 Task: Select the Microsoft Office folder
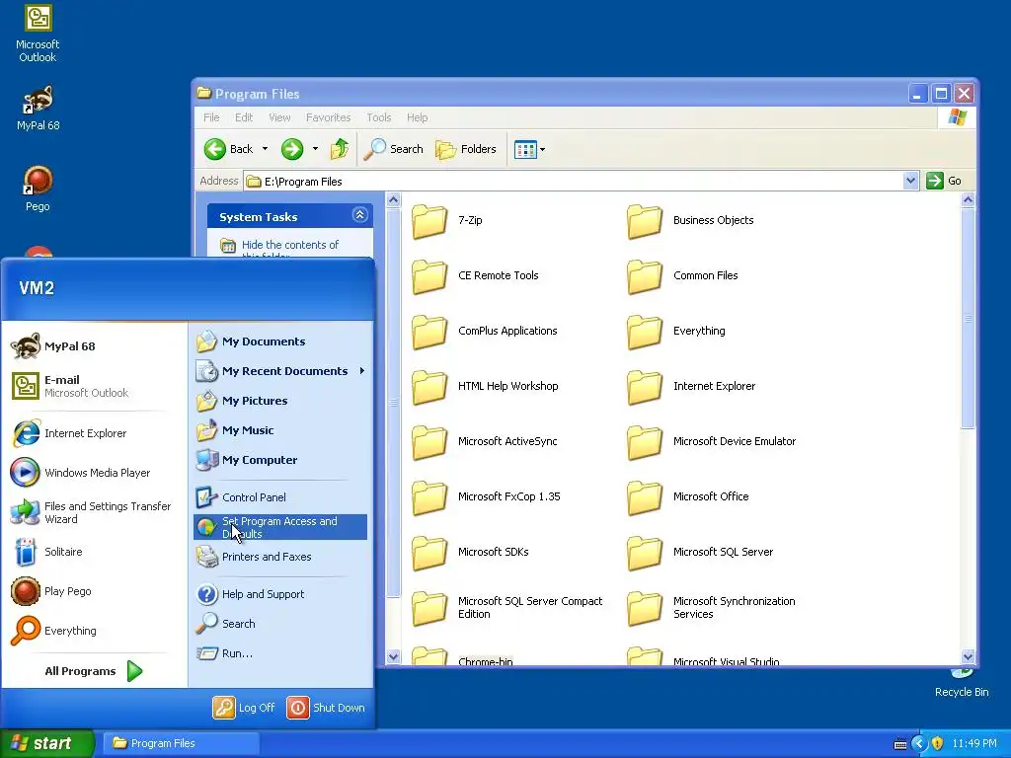click(688, 497)
